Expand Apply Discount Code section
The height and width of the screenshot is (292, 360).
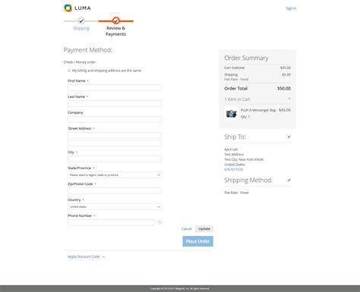(86, 256)
